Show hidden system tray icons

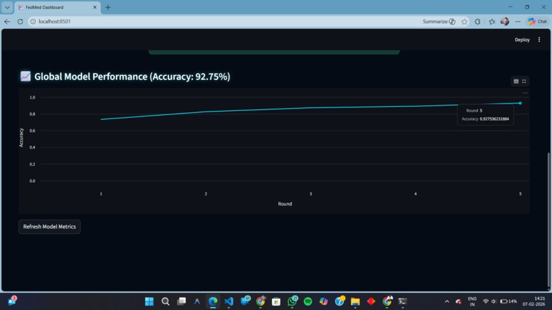click(447, 302)
